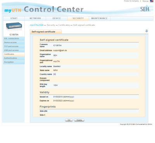155x143 pixels.
Task: Switch to the SECURITY tab
Action: point(78,19)
